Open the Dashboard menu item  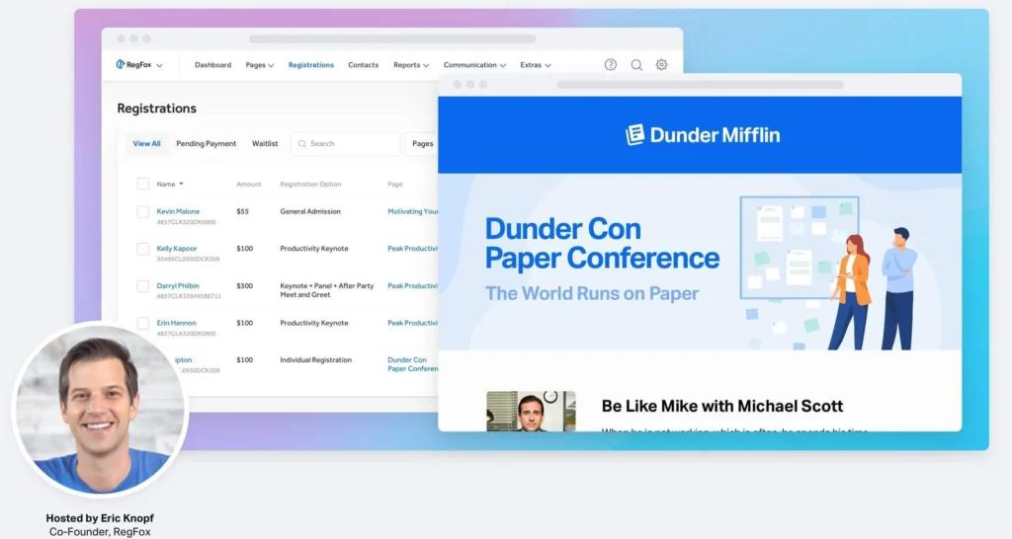pos(213,65)
